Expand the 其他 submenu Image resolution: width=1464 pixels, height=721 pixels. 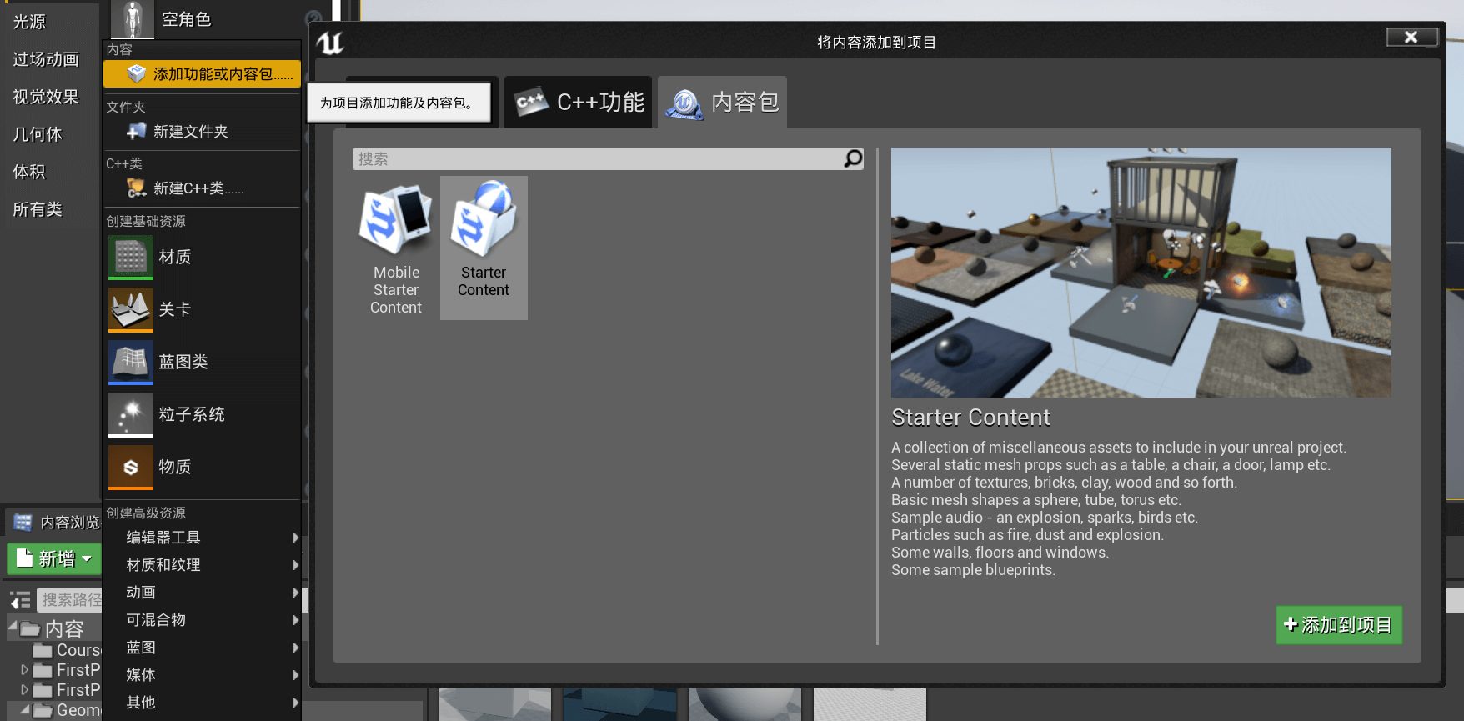click(202, 703)
